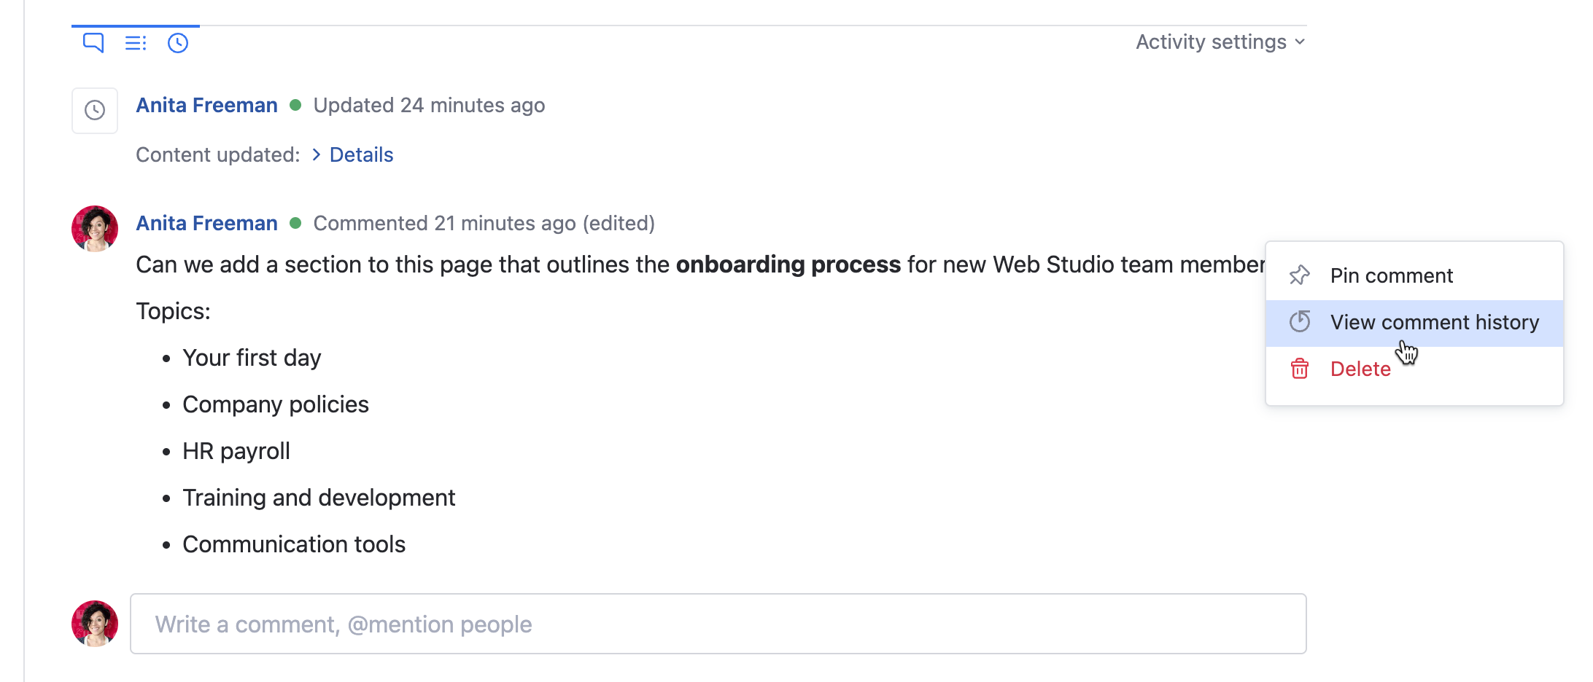Viewport: 1593px width, 682px height.
Task: Select Pin comment from the context menu
Action: point(1391,275)
